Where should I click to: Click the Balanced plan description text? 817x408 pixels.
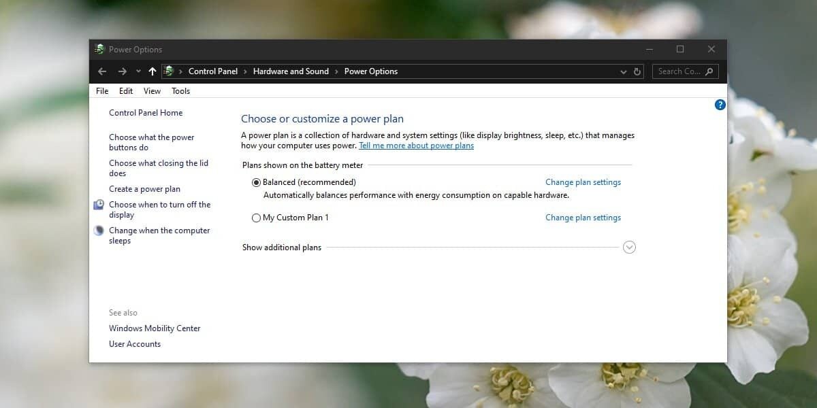(x=416, y=195)
